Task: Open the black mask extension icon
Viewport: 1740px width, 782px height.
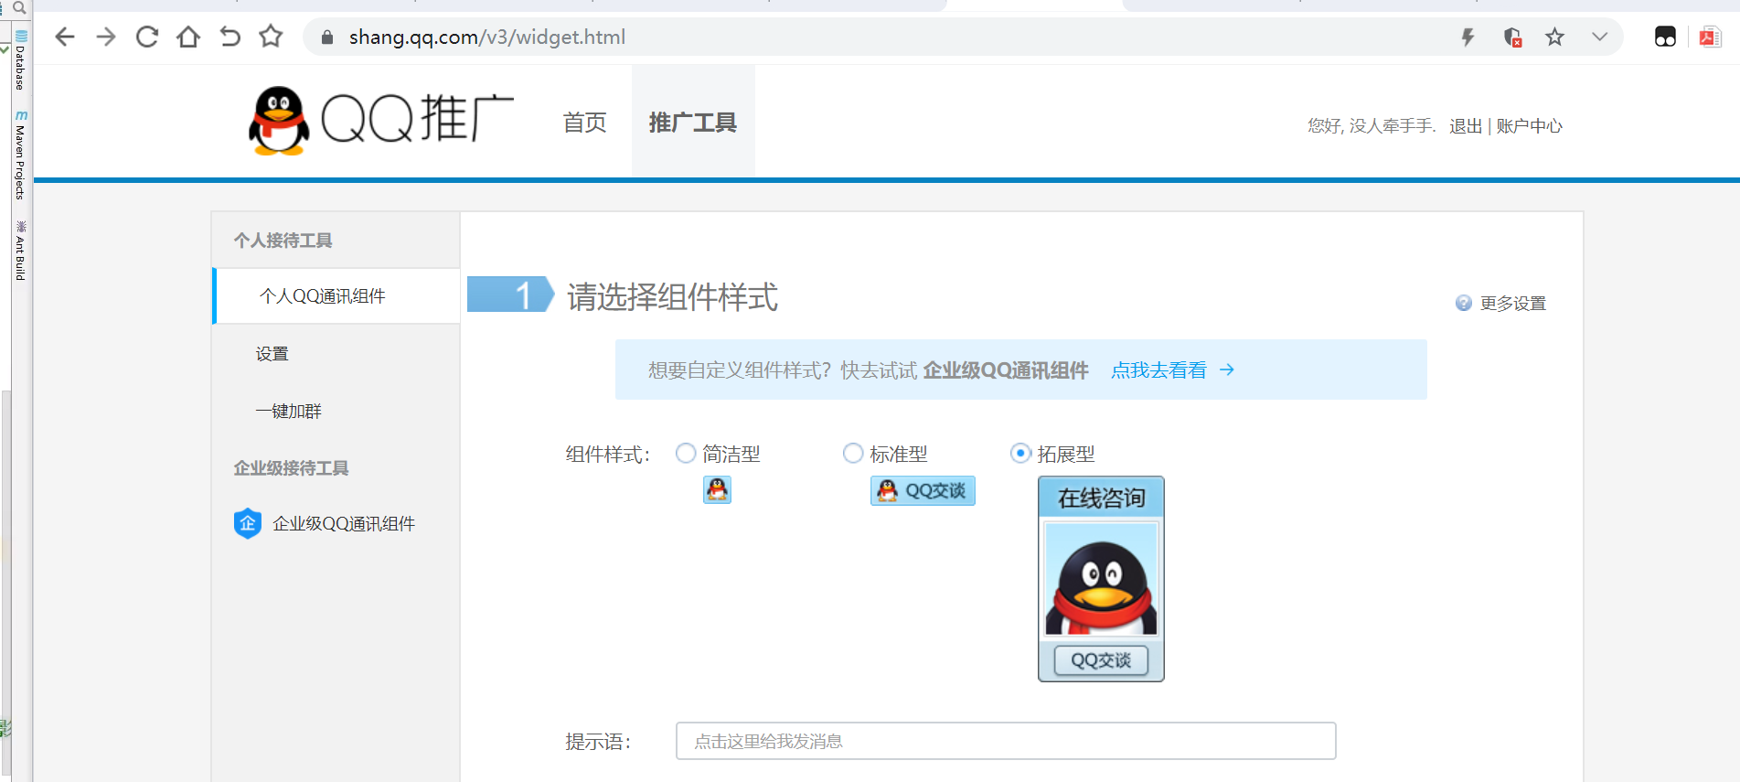Action: (1665, 37)
